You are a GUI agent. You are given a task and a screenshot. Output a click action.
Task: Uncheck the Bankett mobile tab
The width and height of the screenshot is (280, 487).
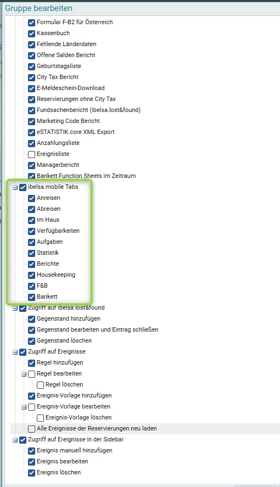pyautogui.click(x=31, y=297)
